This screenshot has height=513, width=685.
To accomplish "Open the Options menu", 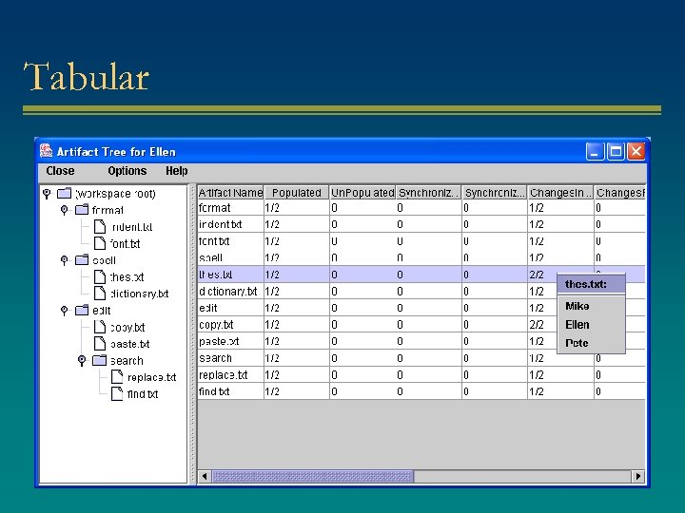I will click(127, 171).
